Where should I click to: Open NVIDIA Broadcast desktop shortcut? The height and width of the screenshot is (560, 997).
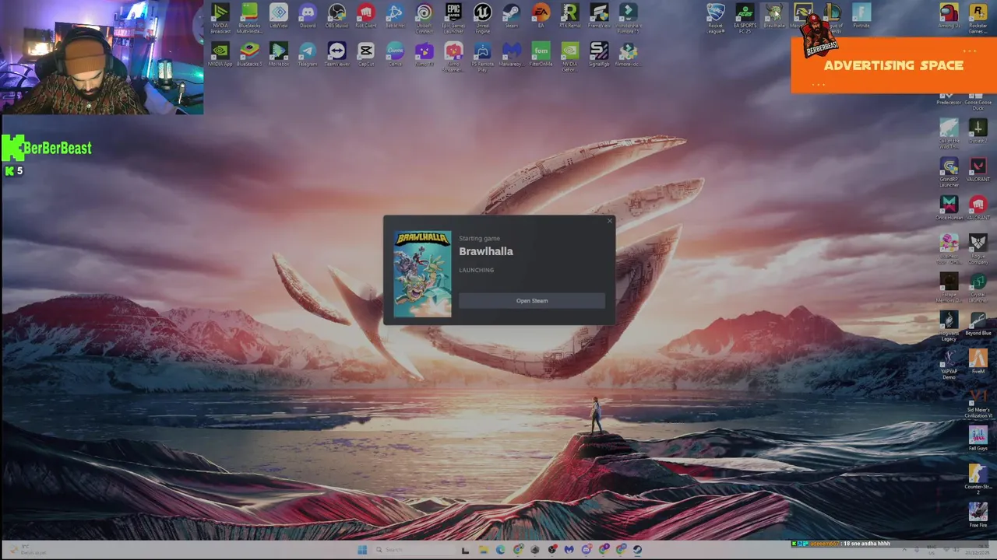[x=220, y=17]
